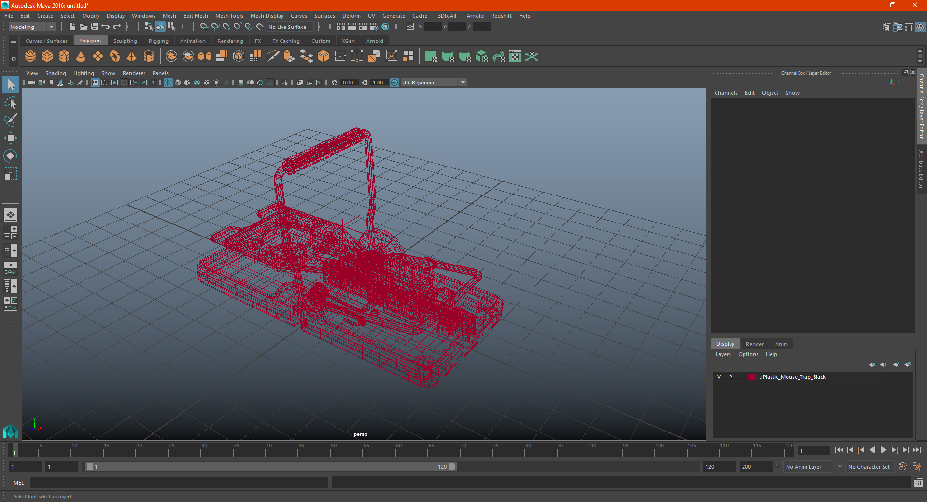Click the Redo arrow icon

point(117,27)
